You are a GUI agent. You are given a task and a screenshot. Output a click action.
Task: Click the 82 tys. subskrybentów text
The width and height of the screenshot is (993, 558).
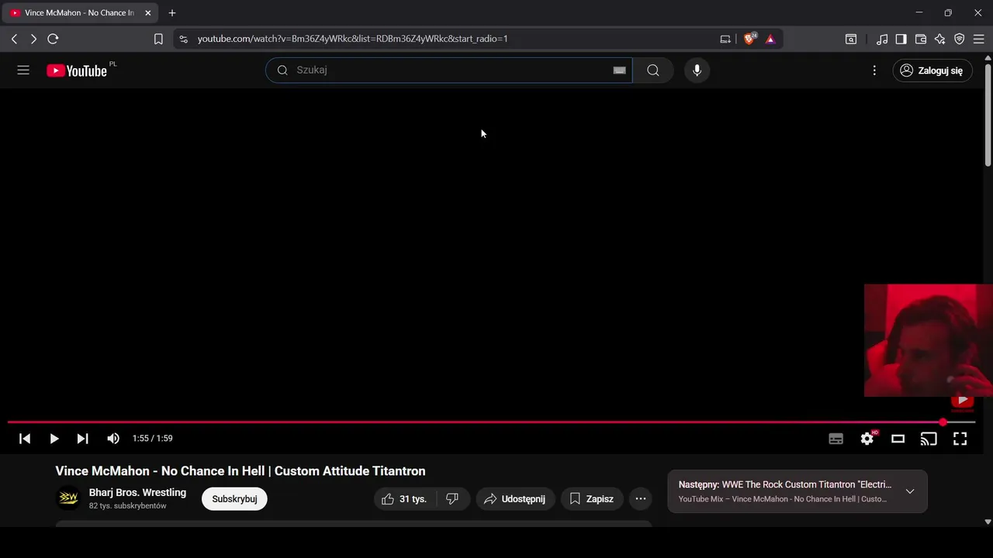click(128, 506)
